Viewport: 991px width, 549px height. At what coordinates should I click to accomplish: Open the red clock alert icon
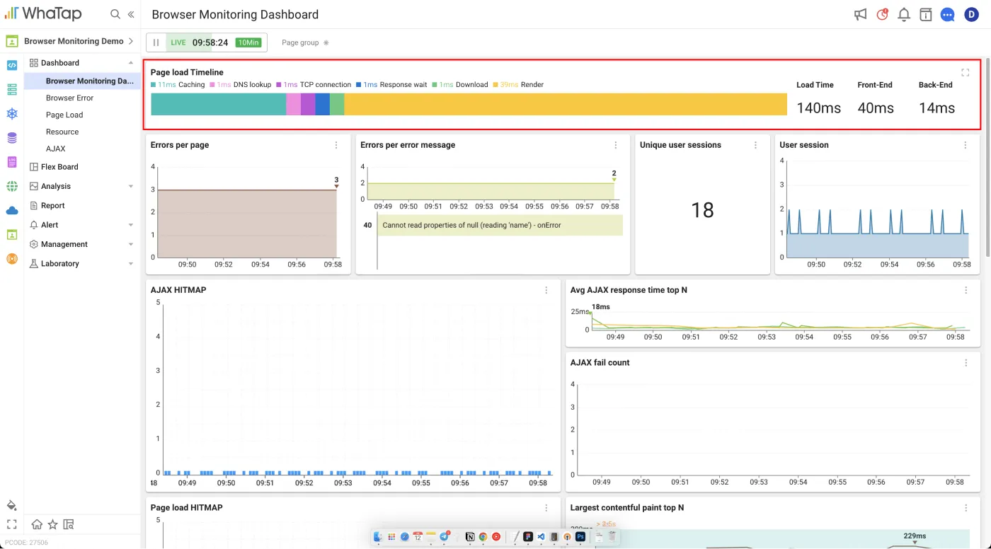point(882,14)
